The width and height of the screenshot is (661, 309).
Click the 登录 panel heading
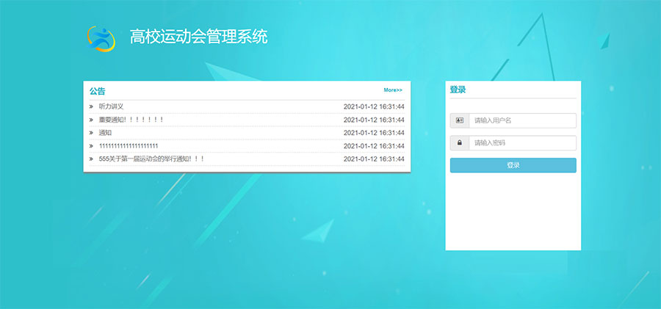[458, 90]
